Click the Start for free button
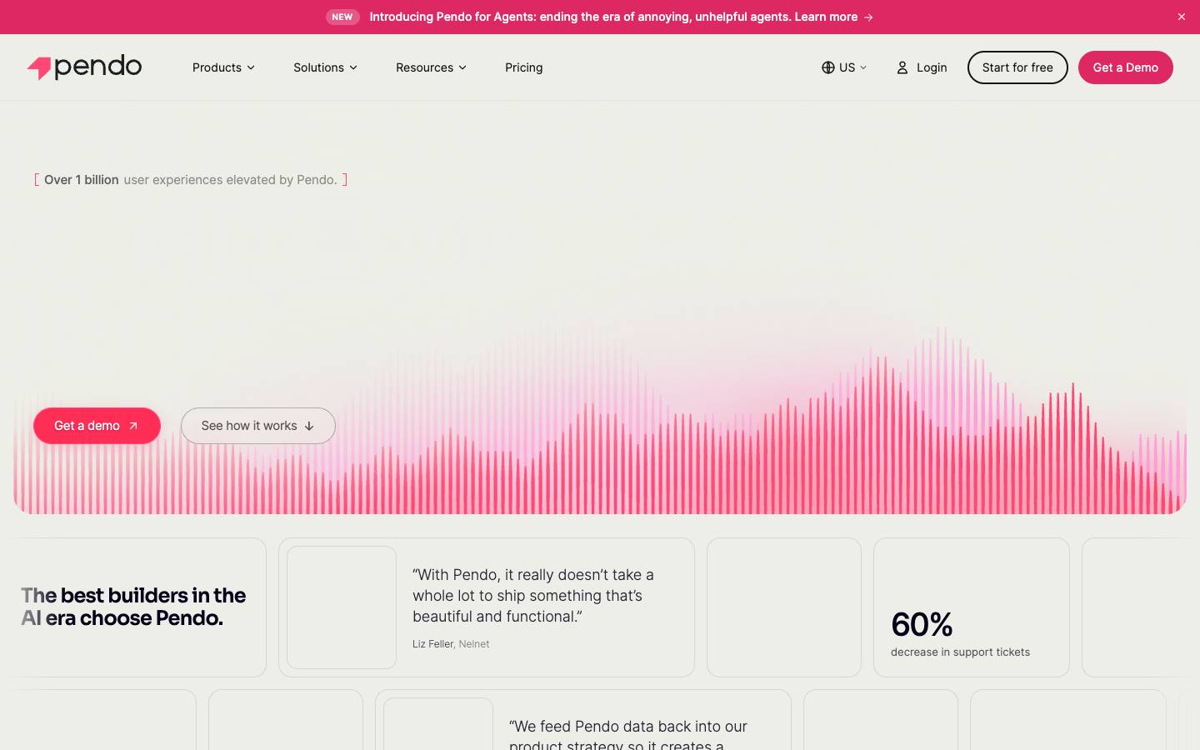This screenshot has height=750, width=1200. (1017, 67)
